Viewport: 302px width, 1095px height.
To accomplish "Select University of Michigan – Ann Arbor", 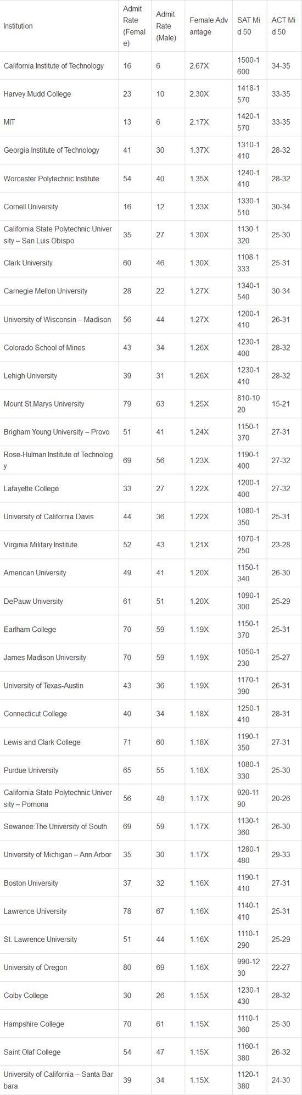I will pyautogui.click(x=58, y=855).
